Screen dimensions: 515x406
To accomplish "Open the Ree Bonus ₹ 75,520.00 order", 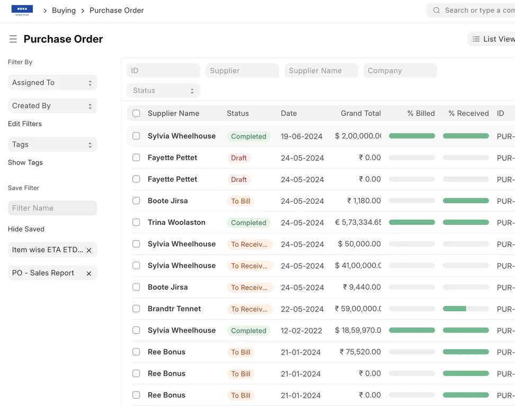I will 166,352.
